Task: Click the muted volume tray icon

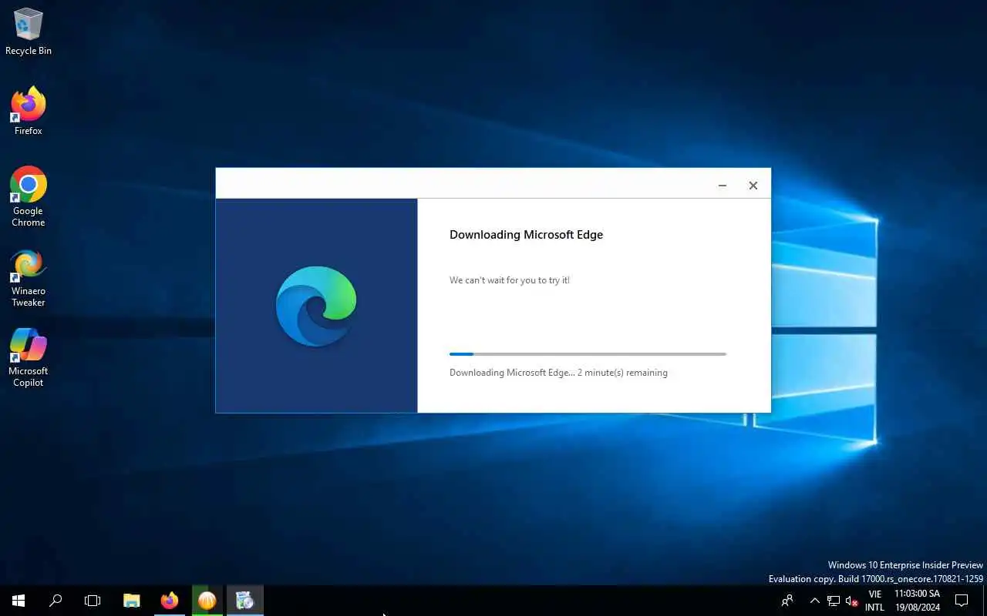Action: click(x=852, y=601)
